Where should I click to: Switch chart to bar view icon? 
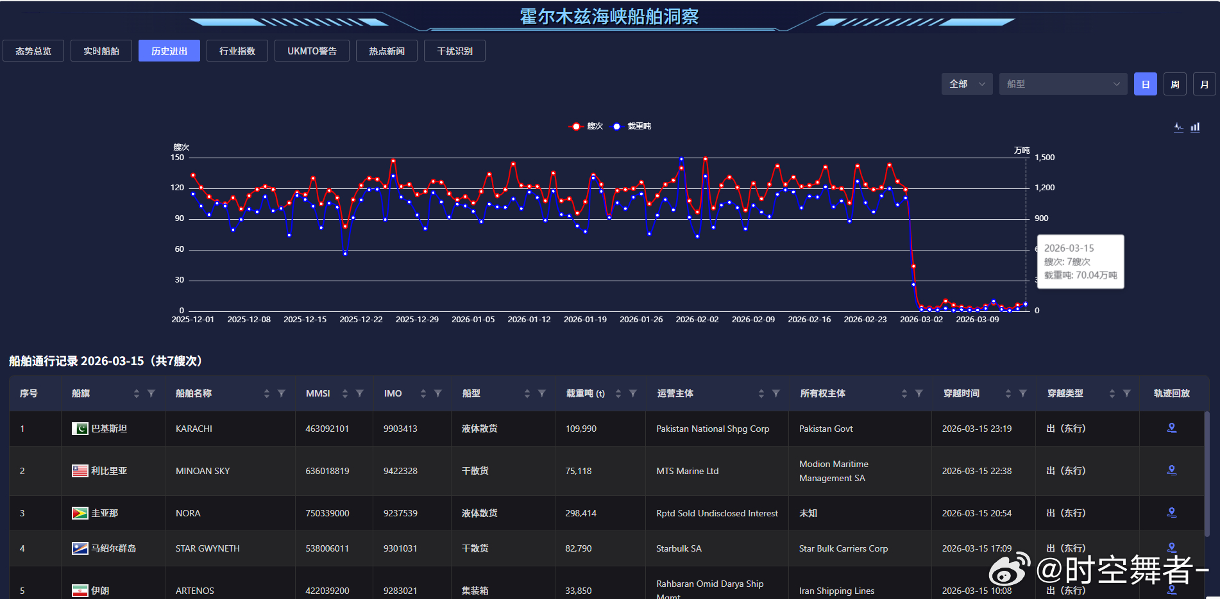(1195, 127)
